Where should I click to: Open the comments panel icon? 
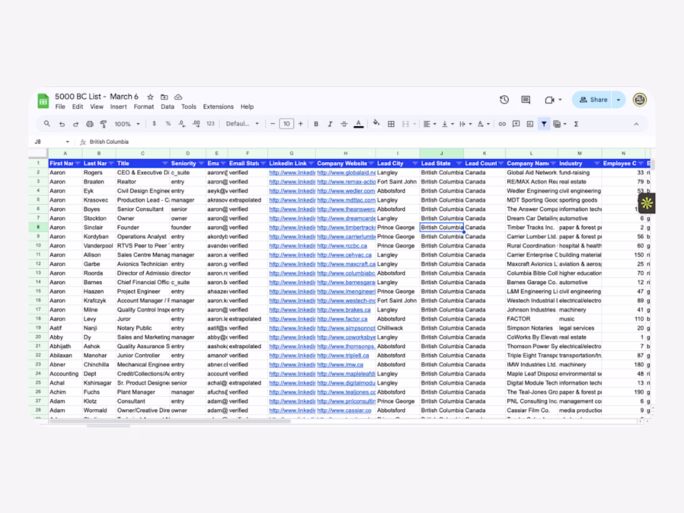(x=525, y=100)
